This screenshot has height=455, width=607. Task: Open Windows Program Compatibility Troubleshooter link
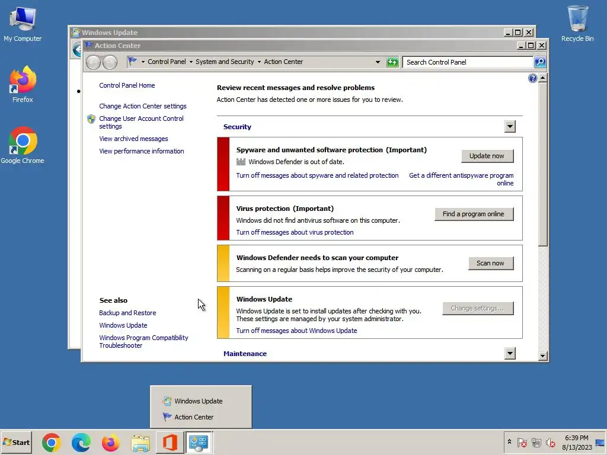coord(143,341)
